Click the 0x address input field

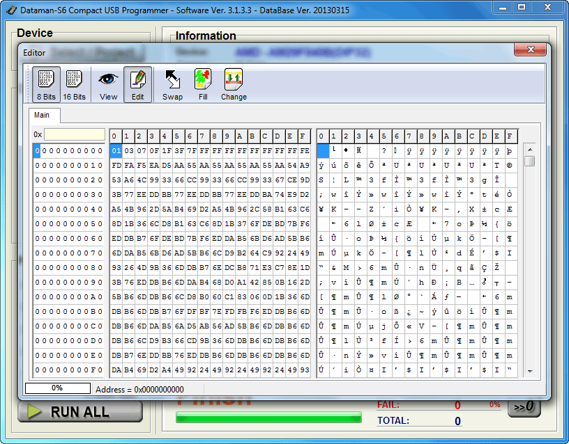pos(74,134)
